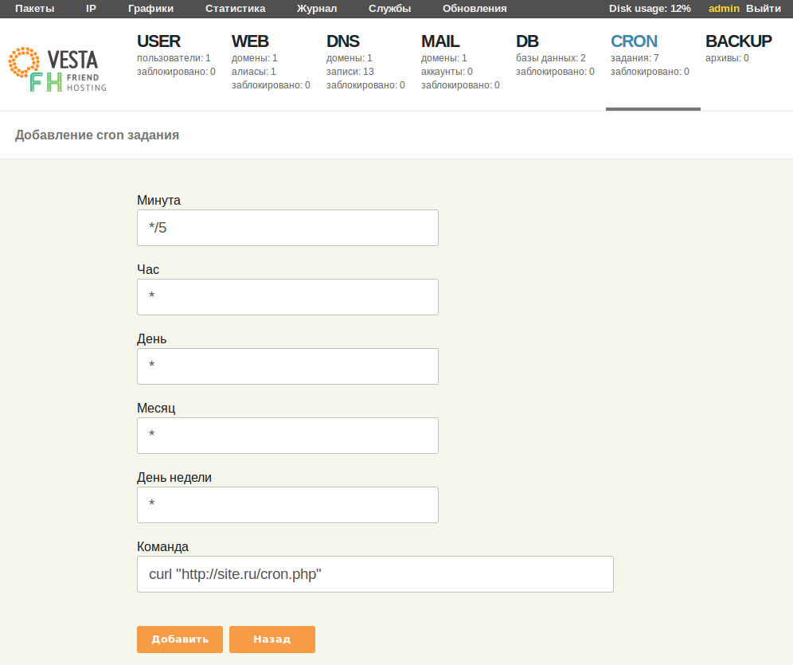Open the Журнал menu item
793x665 pixels.
[x=317, y=9]
